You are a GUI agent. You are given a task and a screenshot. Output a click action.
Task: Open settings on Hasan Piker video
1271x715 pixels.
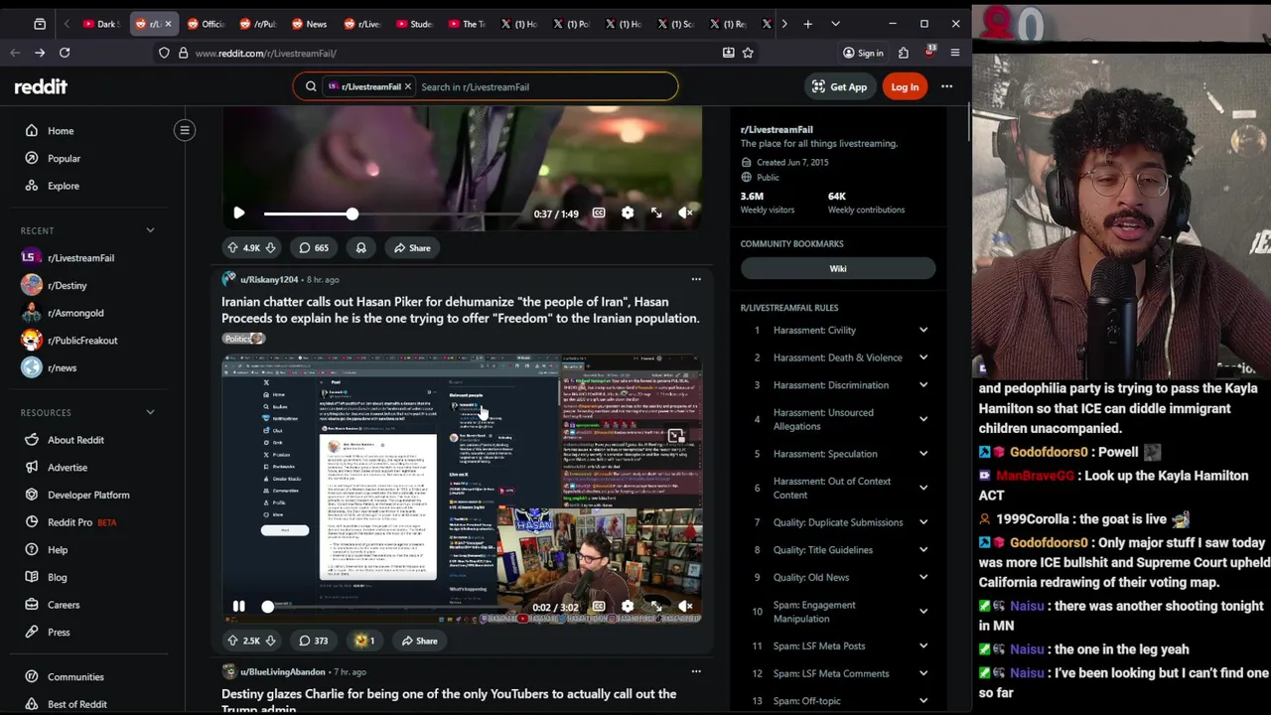[x=628, y=606]
